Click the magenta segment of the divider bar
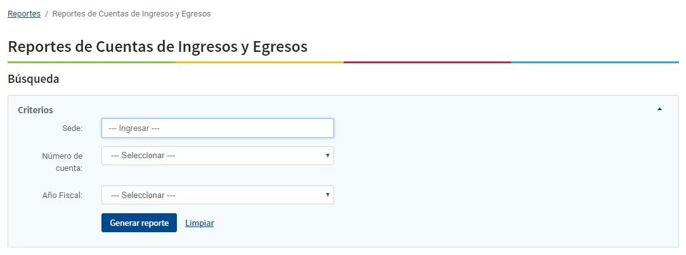This screenshot has height=255, width=686. point(427,62)
